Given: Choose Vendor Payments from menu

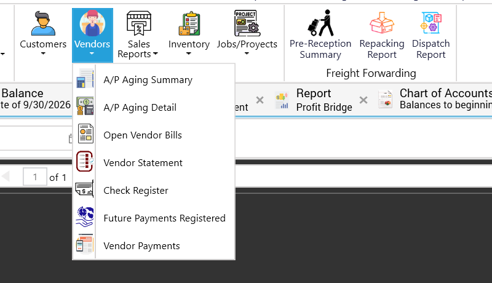Looking at the screenshot, I should tap(154, 245).
